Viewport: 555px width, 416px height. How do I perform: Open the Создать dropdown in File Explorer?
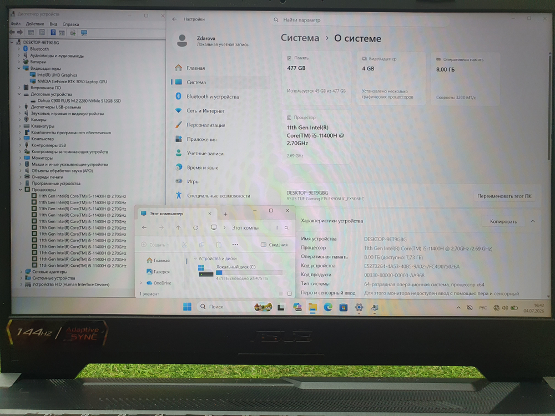155,245
